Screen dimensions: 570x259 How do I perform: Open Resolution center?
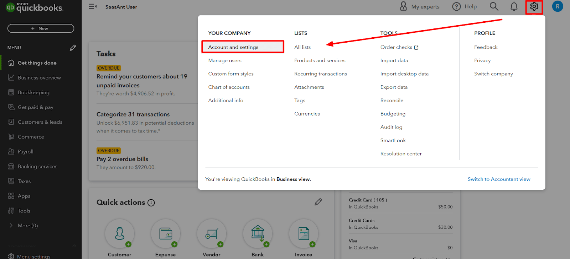pos(401,154)
